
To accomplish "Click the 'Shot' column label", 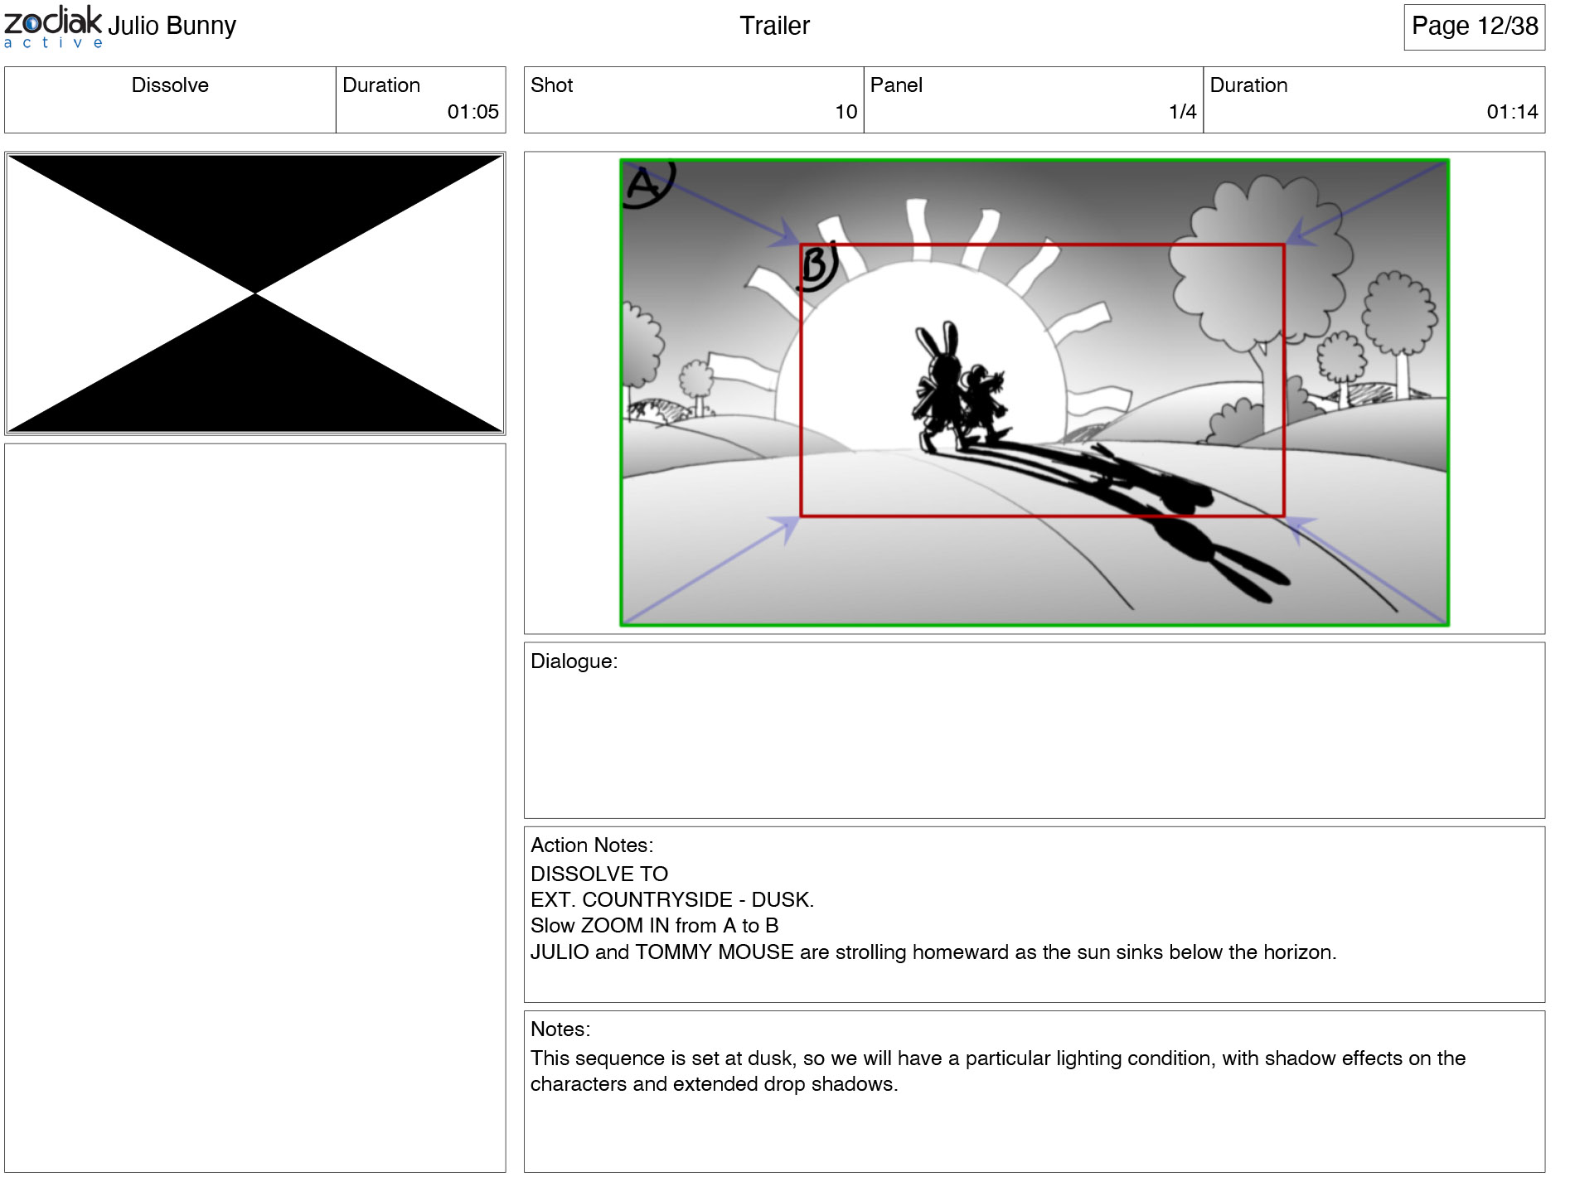I will 551,85.
